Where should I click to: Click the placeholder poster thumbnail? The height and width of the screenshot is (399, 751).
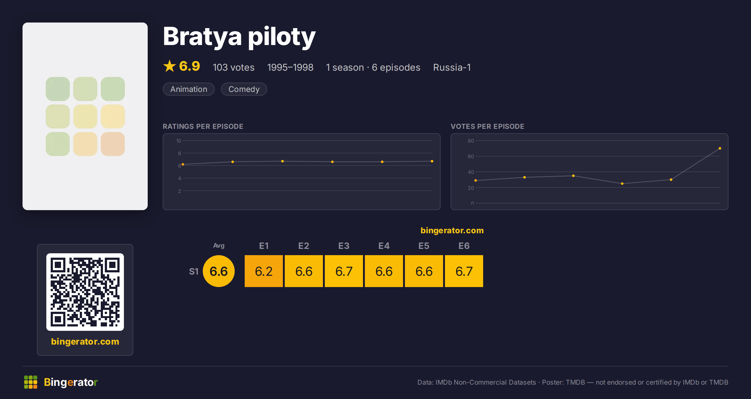point(85,116)
